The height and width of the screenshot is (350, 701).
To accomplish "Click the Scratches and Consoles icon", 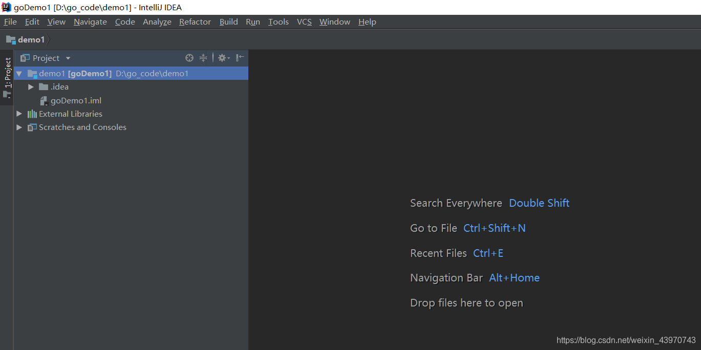I will 32,127.
